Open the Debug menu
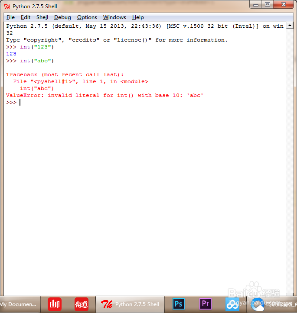297x313 pixels. (x=62, y=17)
